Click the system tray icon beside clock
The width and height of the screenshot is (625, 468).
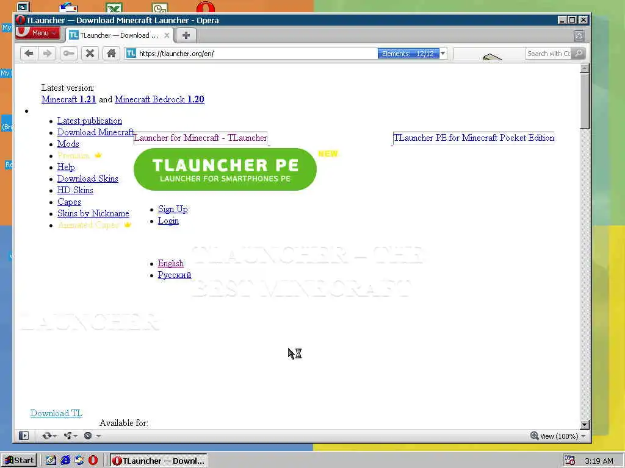[x=569, y=461]
